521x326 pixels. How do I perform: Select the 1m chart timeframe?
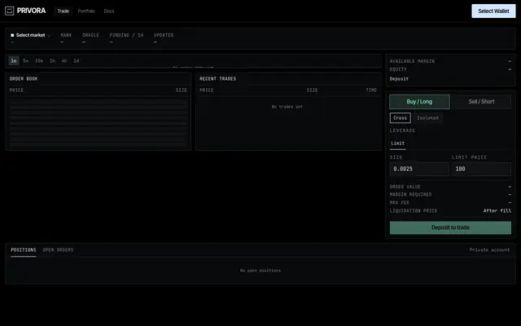click(14, 61)
